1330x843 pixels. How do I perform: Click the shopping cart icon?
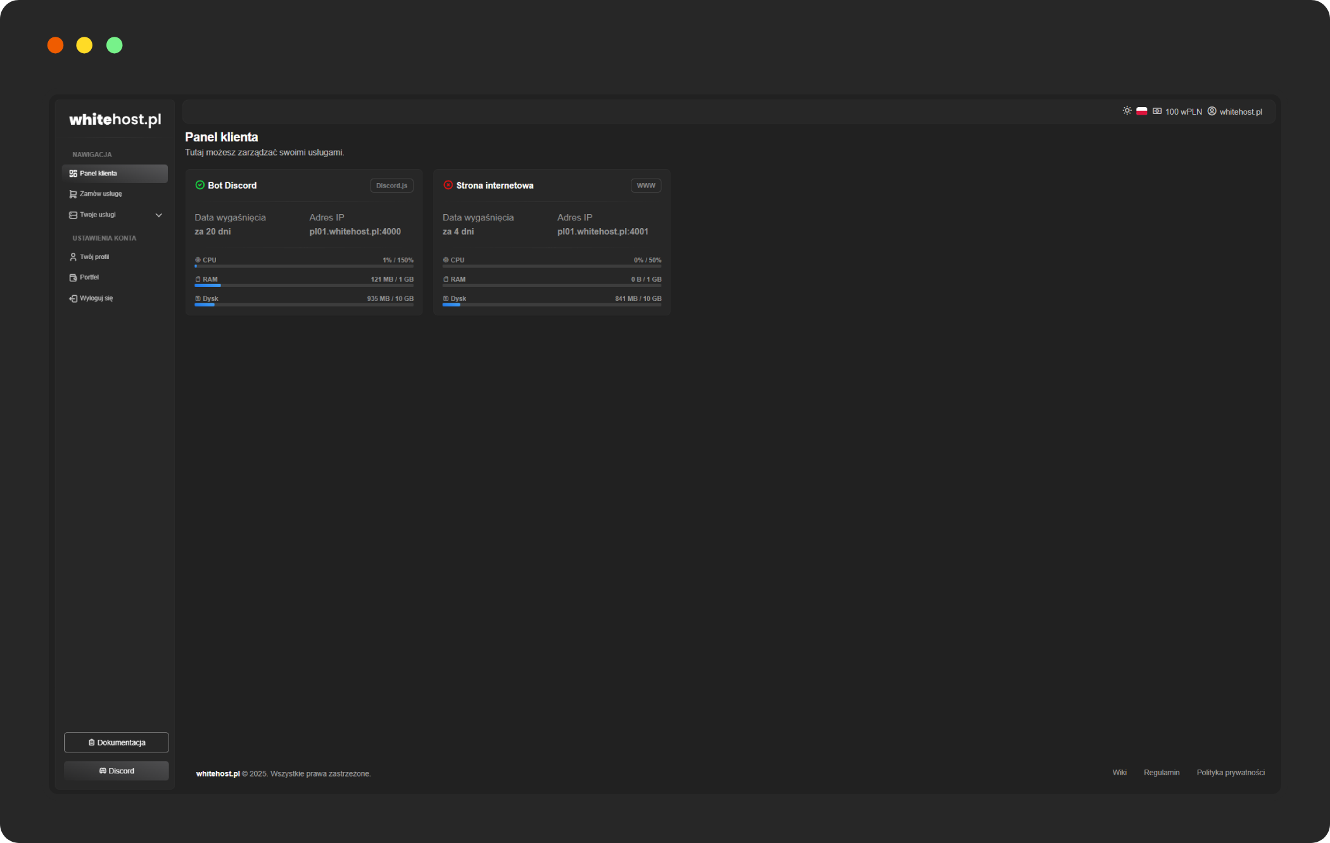(73, 194)
